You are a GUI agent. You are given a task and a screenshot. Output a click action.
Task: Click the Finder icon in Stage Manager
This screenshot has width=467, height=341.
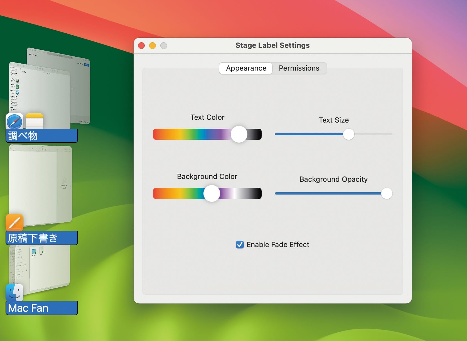coord(14,292)
